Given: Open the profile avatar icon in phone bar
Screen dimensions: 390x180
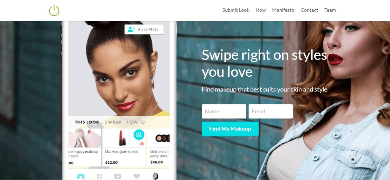Looking at the screenshot, I should [x=155, y=176].
